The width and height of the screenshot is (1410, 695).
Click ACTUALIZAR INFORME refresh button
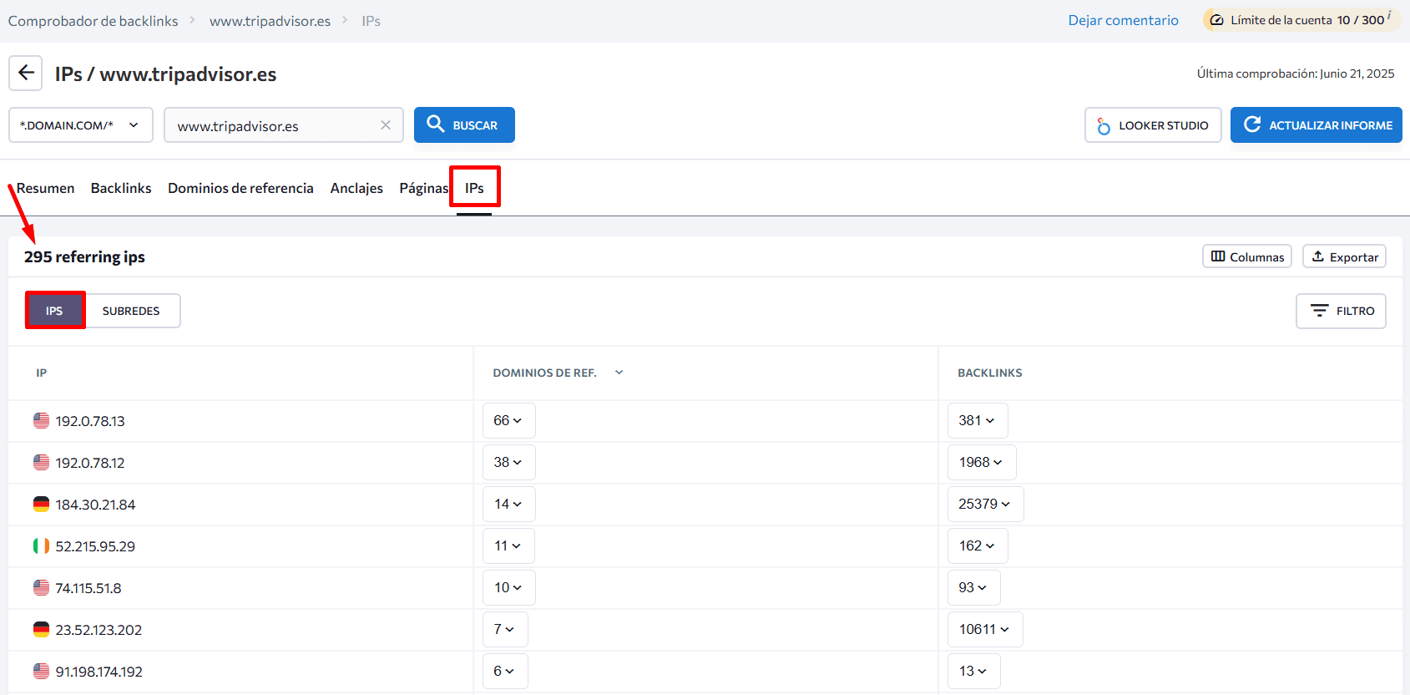1317,125
